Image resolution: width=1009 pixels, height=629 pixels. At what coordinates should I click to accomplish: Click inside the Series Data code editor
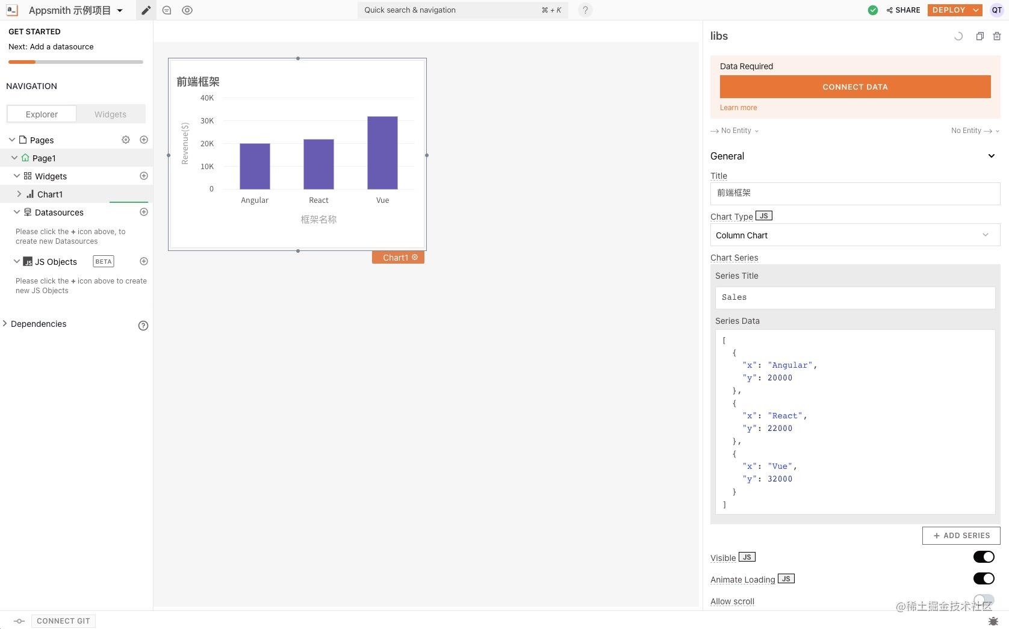point(855,422)
